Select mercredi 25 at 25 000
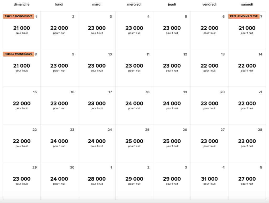 click(x=134, y=143)
